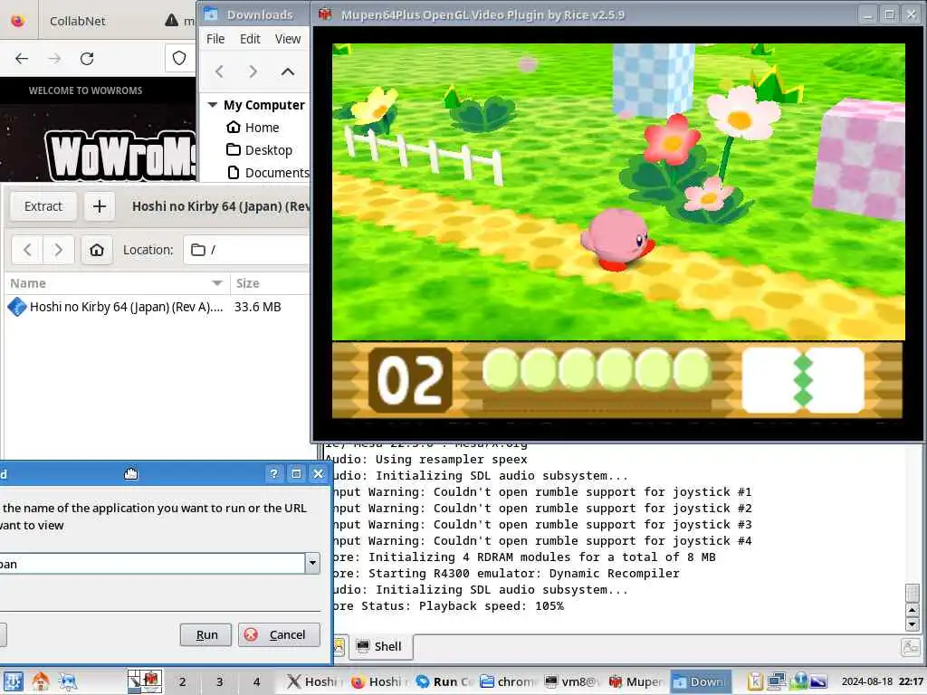Viewport: 927px width, 695px height.
Task: Activate the vm8@ terminal taskbar entry
Action: [571, 681]
